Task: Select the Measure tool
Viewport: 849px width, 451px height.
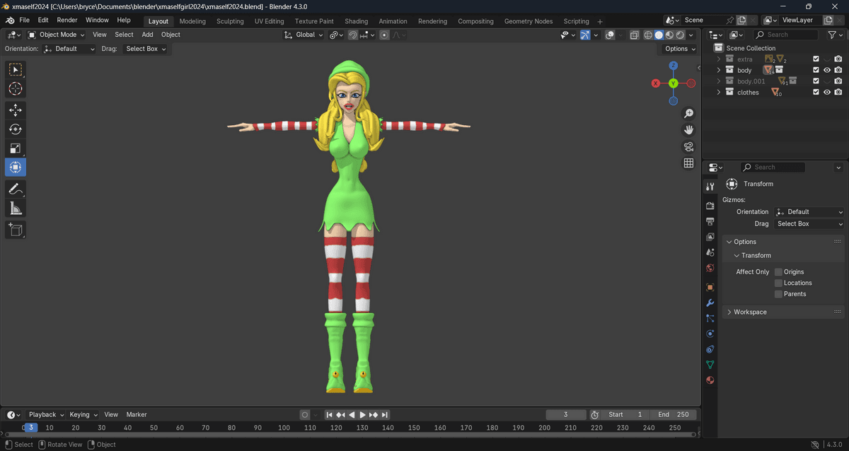Action: tap(15, 208)
